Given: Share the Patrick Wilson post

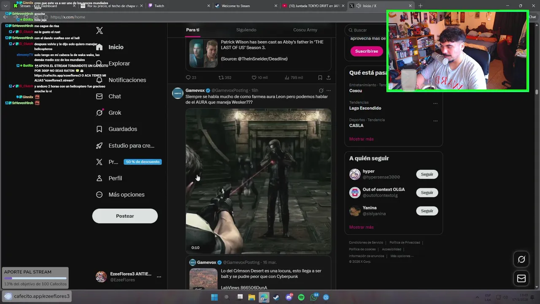Looking at the screenshot, I should (329, 78).
